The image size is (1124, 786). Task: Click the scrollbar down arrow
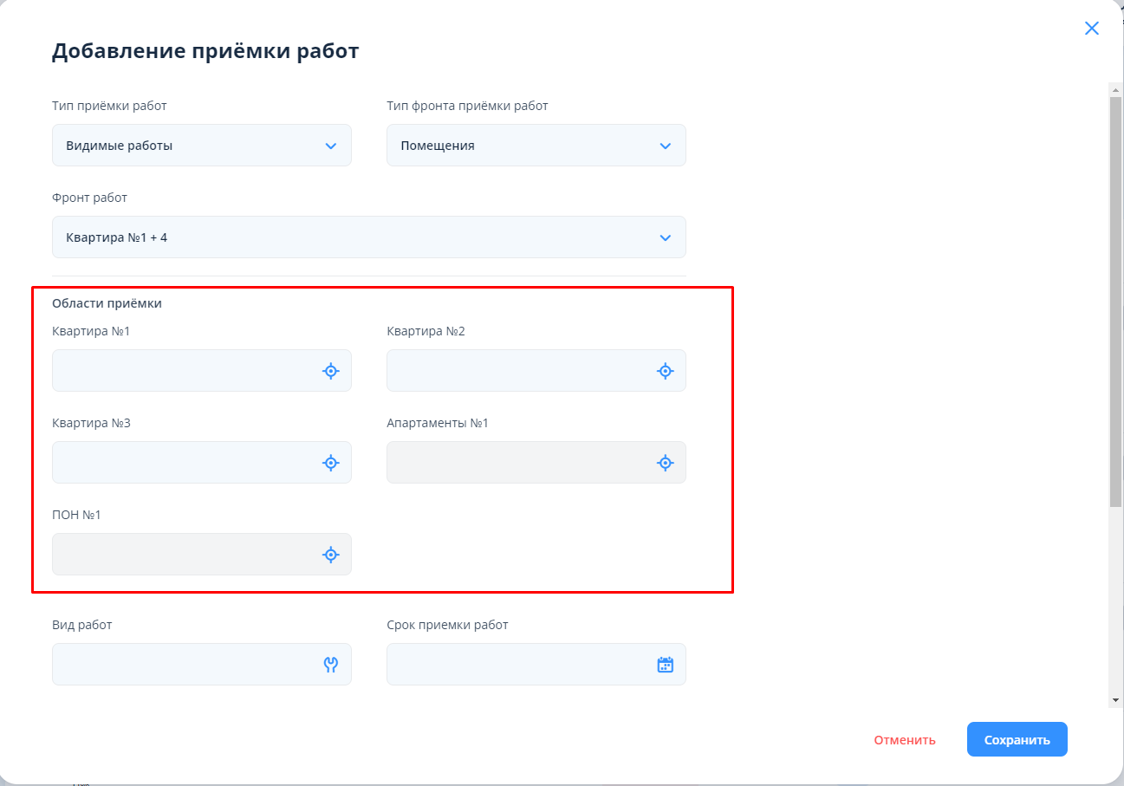point(1115,699)
